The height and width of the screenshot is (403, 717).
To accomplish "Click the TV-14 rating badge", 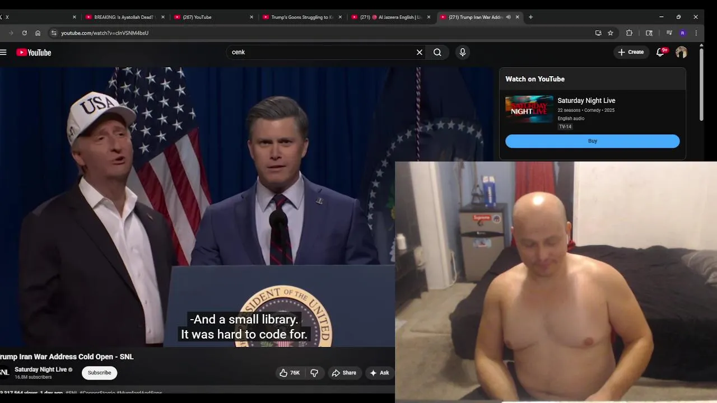I will [x=565, y=126].
